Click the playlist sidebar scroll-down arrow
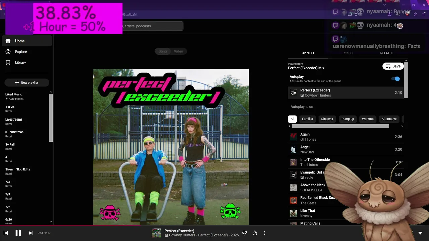Image resolution: width=429 pixels, height=241 pixels. click(x=51, y=222)
